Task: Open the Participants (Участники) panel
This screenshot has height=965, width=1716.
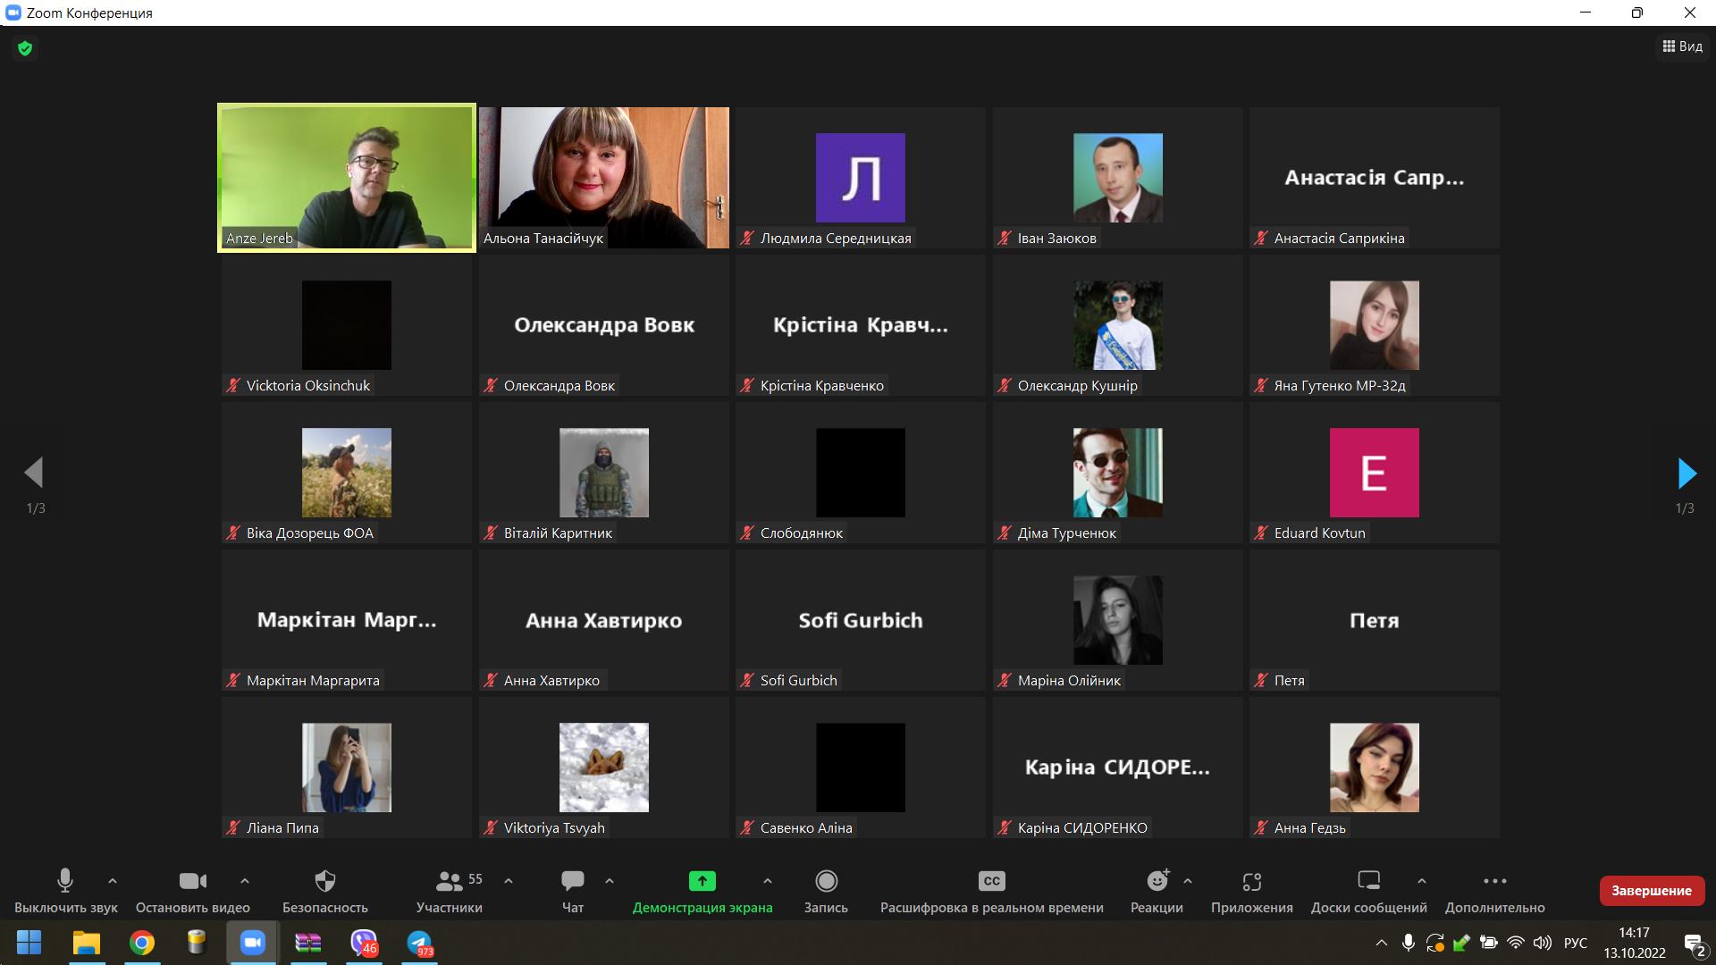Action: point(450,882)
